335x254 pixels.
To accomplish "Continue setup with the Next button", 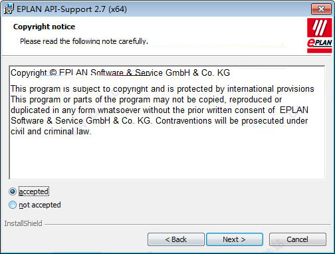I will point(235,239).
